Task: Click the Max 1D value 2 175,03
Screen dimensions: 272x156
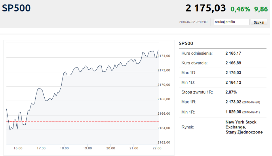Action: pos(233,73)
